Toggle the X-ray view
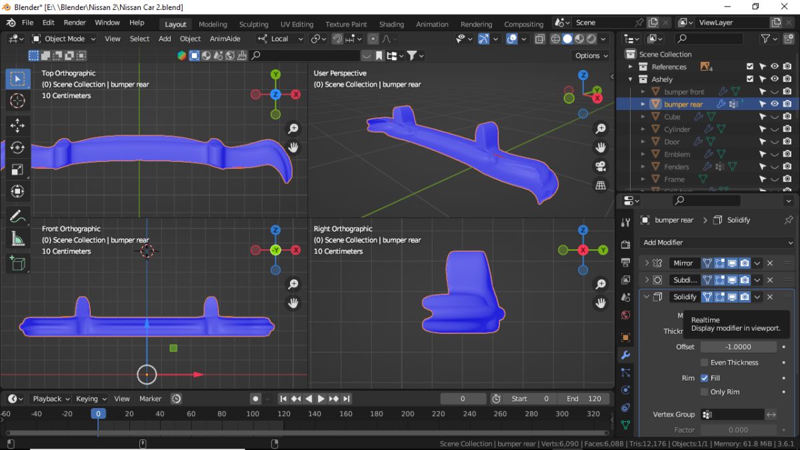 click(x=539, y=39)
